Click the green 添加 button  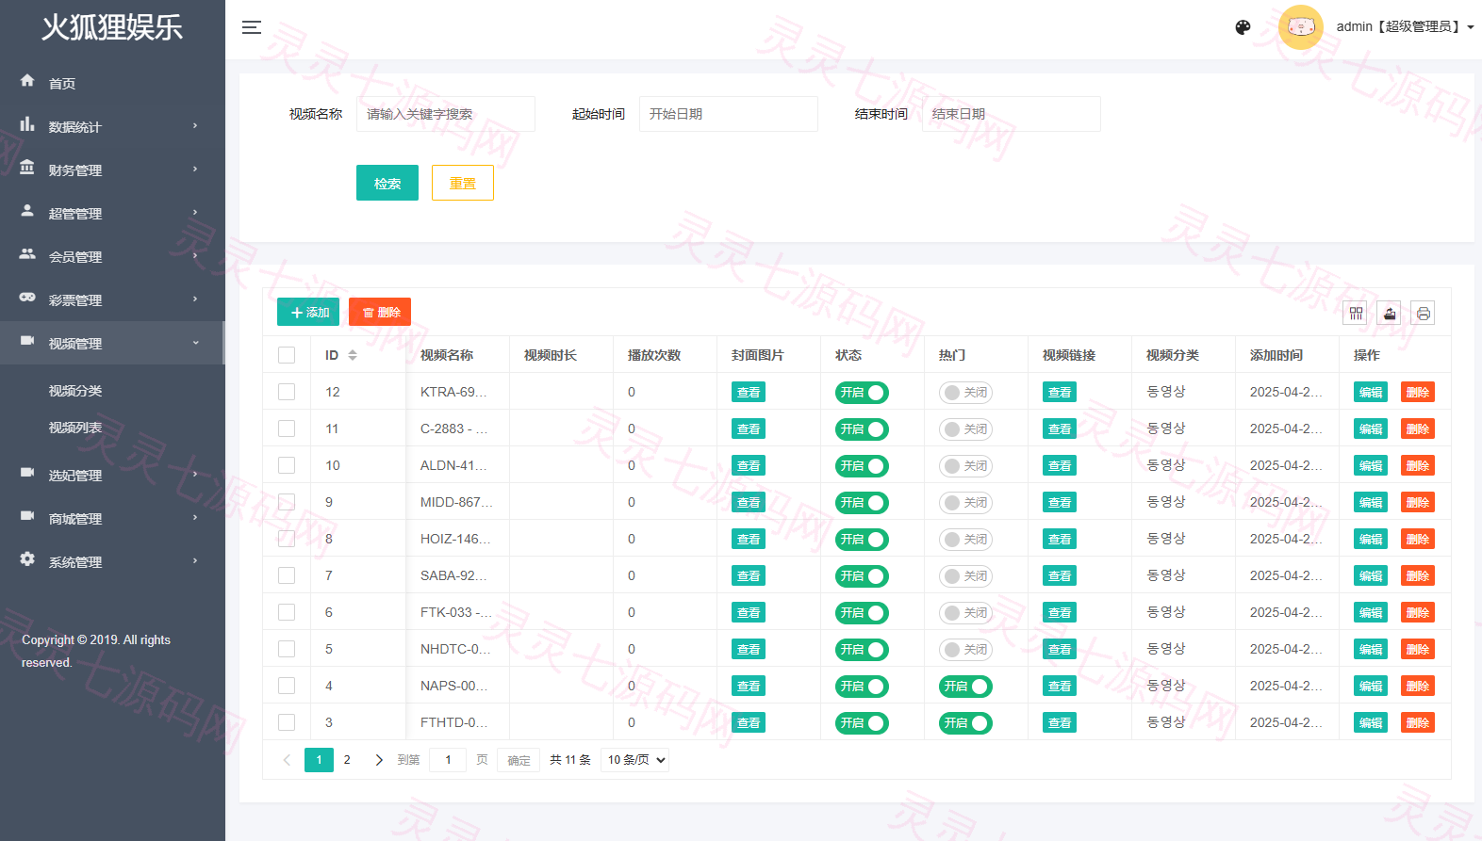(x=308, y=312)
